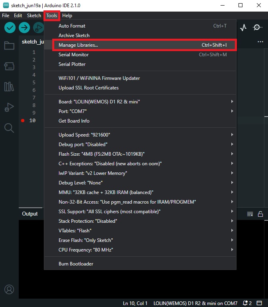268x307 pixels.
Task: Toggle the Output scroll lock icon
Action: coord(260,214)
